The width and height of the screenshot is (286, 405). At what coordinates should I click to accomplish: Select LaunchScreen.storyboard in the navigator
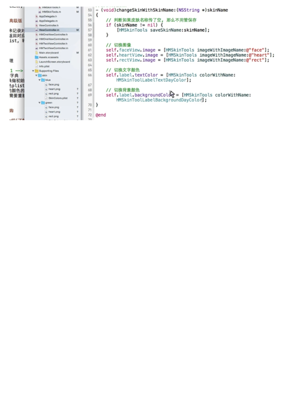coord(54,62)
